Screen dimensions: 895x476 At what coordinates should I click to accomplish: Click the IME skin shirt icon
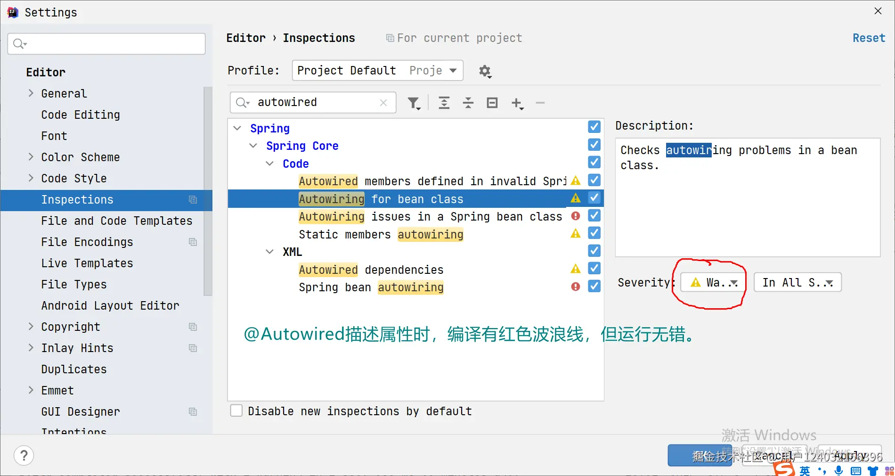click(873, 471)
